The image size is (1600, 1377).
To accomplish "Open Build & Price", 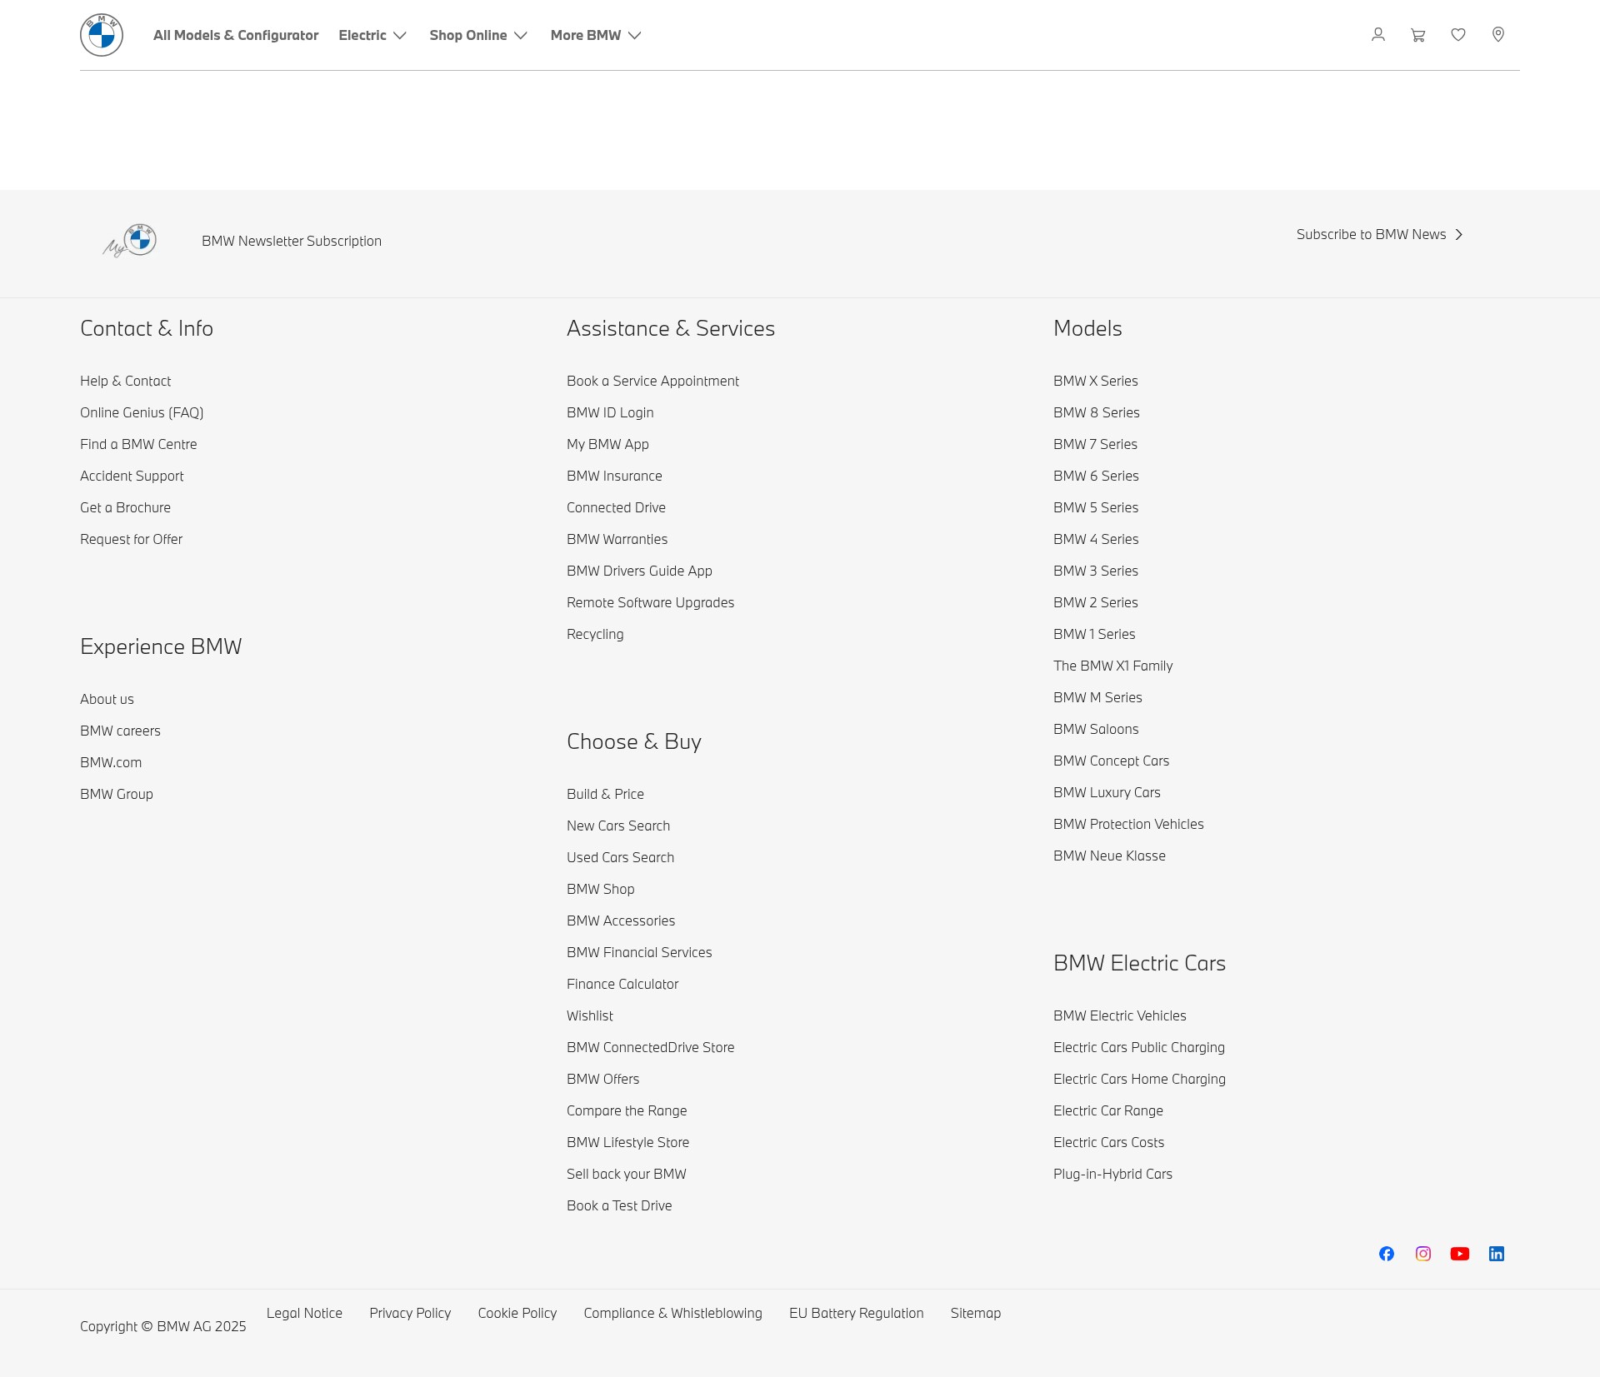I will (x=605, y=794).
